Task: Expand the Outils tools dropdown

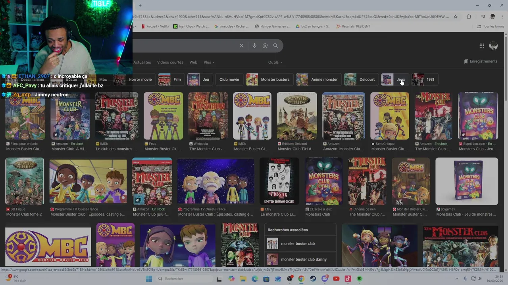Action: pos(275,62)
